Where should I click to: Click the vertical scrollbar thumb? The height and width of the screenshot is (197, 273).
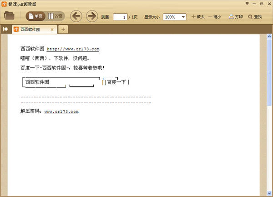[269, 72]
